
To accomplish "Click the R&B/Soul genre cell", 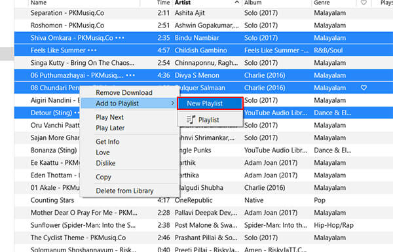I will pos(328,50).
